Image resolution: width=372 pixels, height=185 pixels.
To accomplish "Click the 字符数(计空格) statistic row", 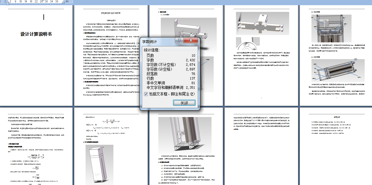I will pos(171,69).
